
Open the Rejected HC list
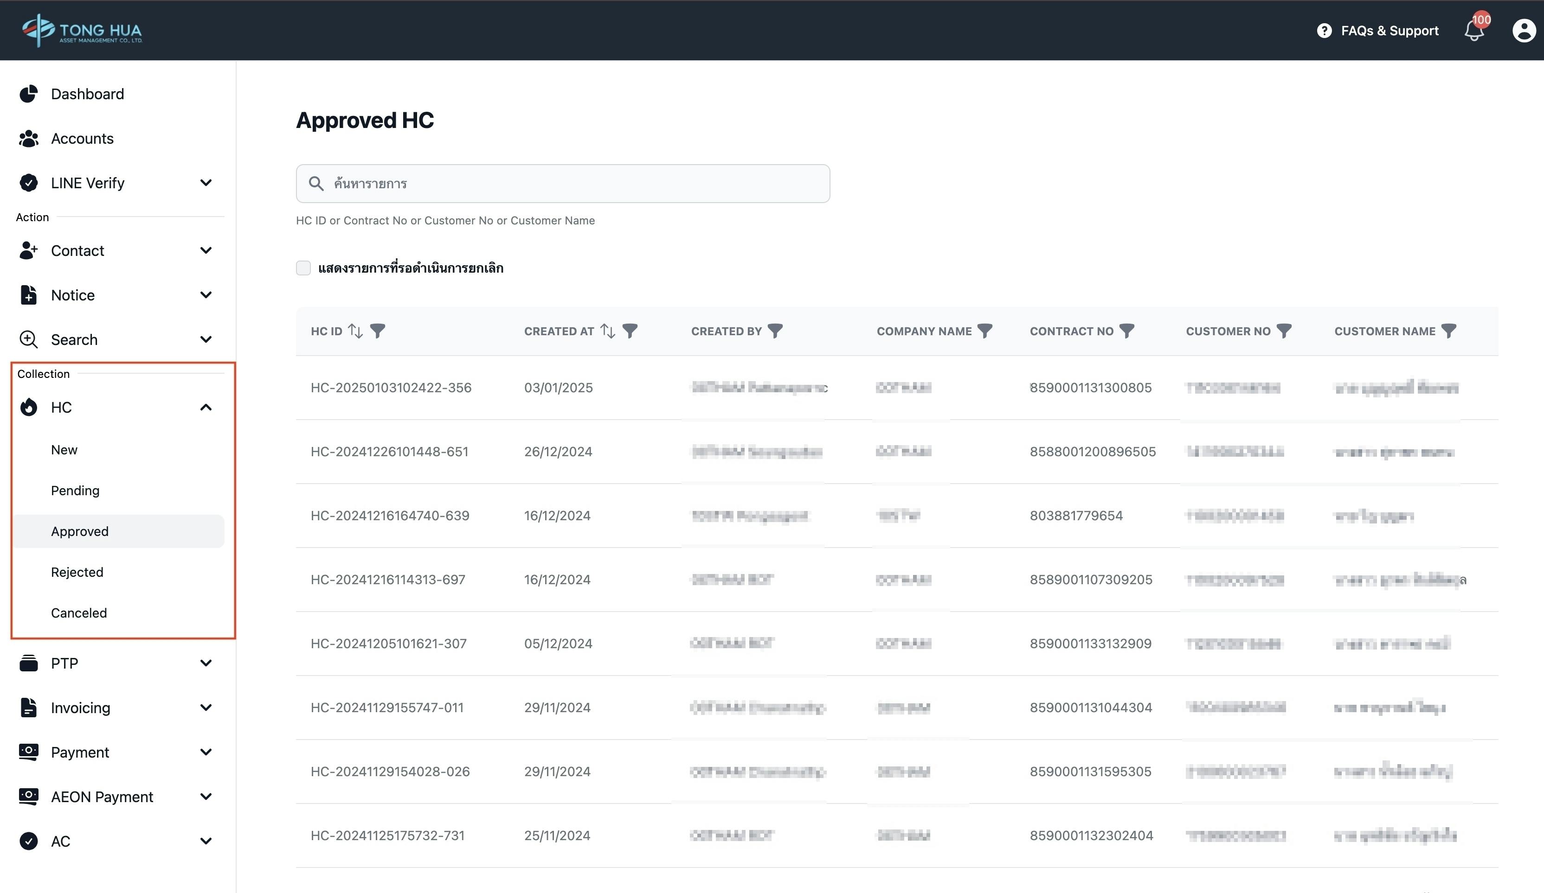click(x=77, y=572)
